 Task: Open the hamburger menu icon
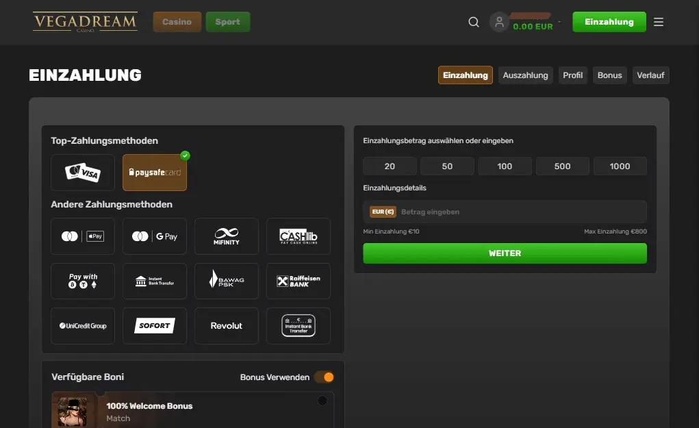tap(659, 22)
